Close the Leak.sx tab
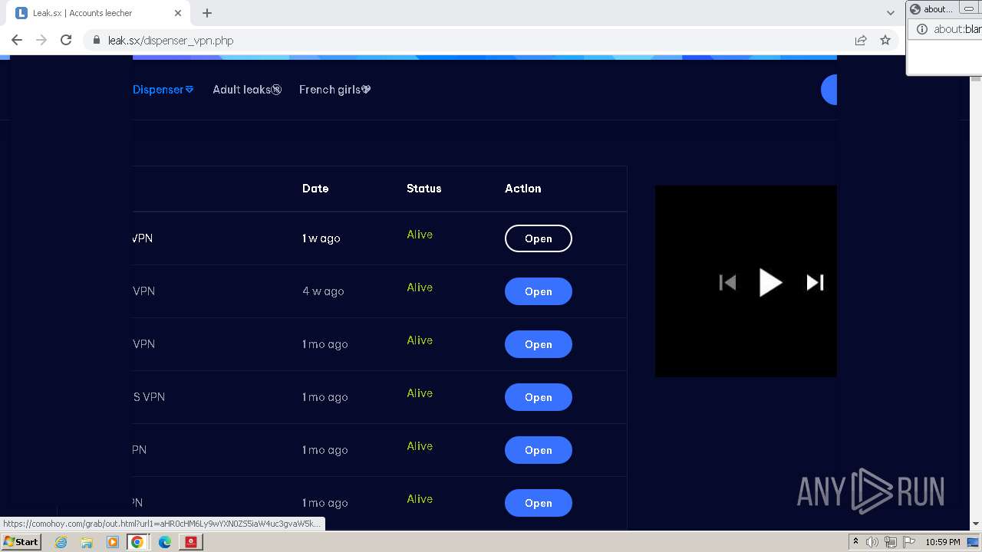982x552 pixels. (178, 13)
